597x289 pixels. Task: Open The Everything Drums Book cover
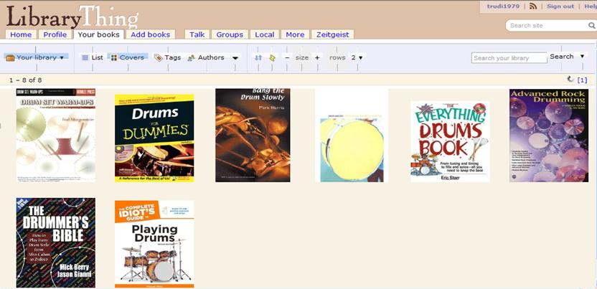[x=450, y=141]
